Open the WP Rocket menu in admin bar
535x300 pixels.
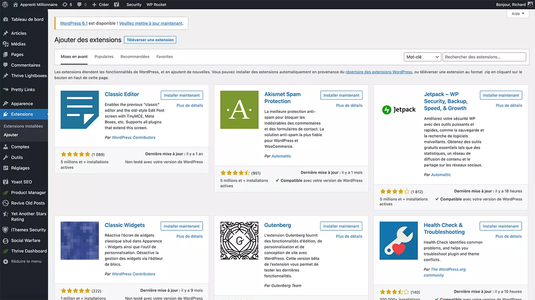[x=156, y=5]
